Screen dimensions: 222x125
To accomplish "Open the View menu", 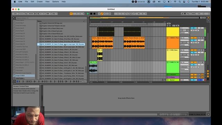I will click(47, 1).
